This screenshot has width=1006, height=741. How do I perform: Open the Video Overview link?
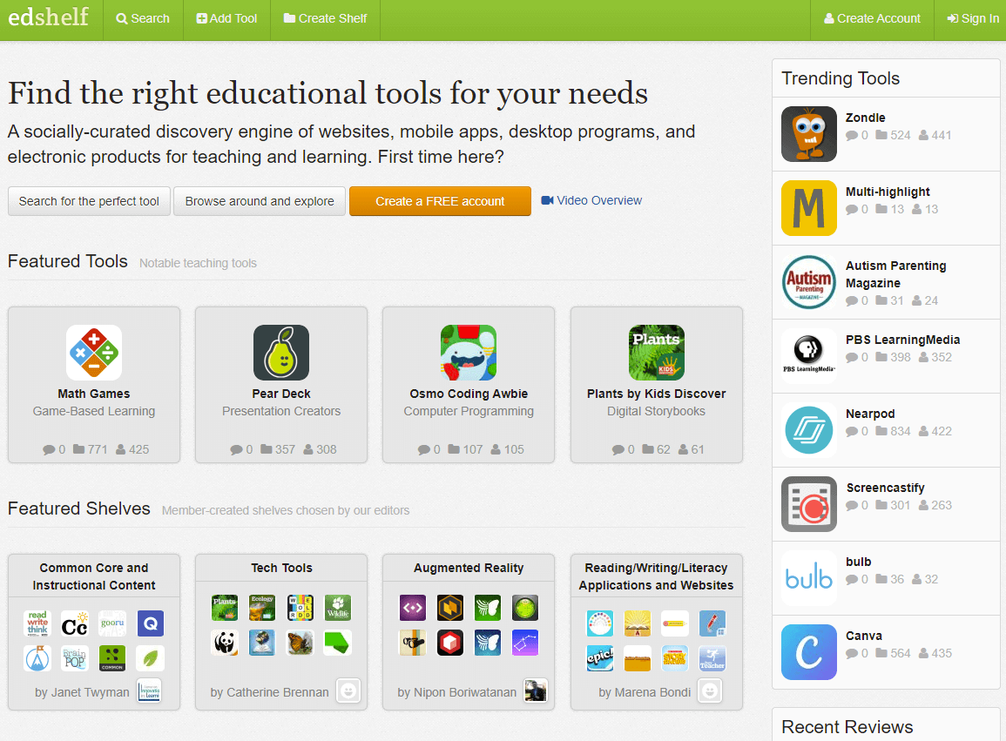coord(591,200)
